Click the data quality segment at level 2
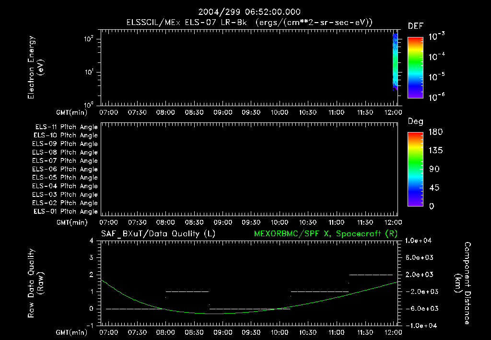This screenshot has width=491, height=340. [371, 275]
